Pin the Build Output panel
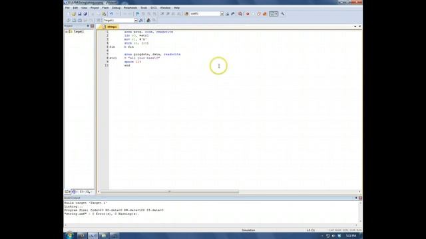Screen dimensions: 426x239 (356, 198)
